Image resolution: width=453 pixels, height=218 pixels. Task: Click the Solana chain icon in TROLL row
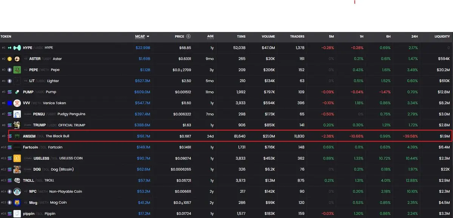point(10,180)
